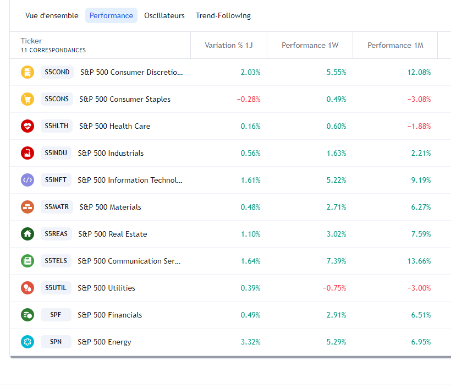Viewport: 451px width, 388px height.
Task: Click the Utilities droplet icon
Action: click(x=28, y=288)
